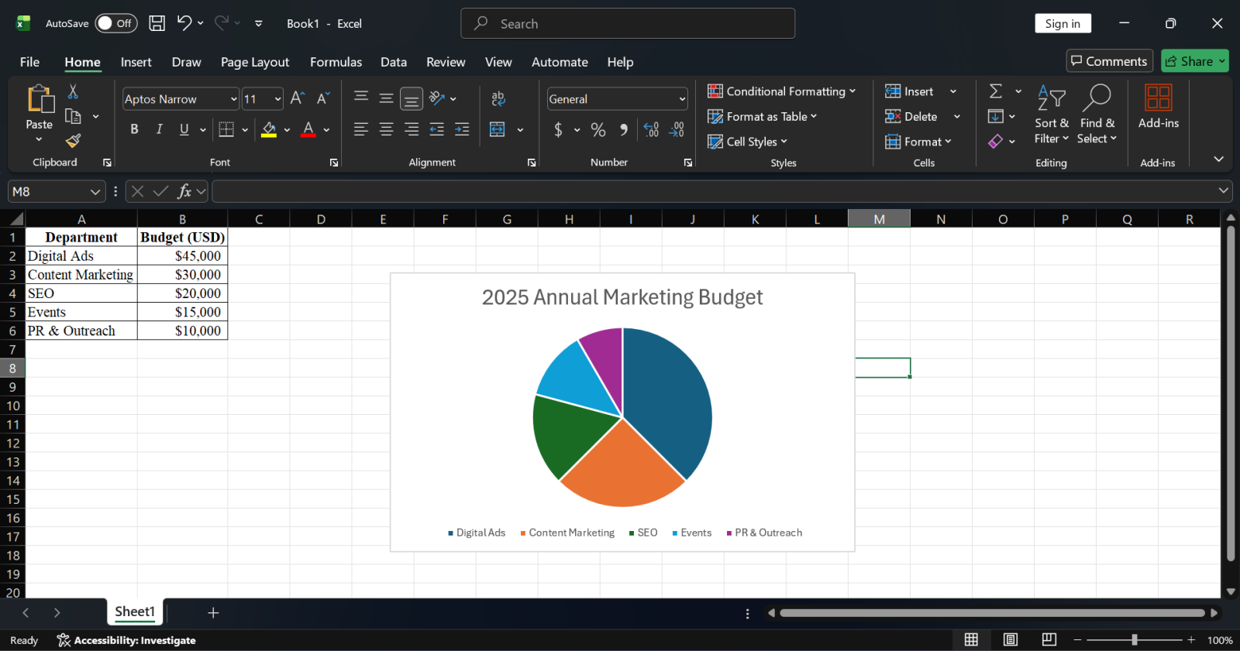Click Find & Select button
The image size is (1240, 651).
[x=1097, y=115]
